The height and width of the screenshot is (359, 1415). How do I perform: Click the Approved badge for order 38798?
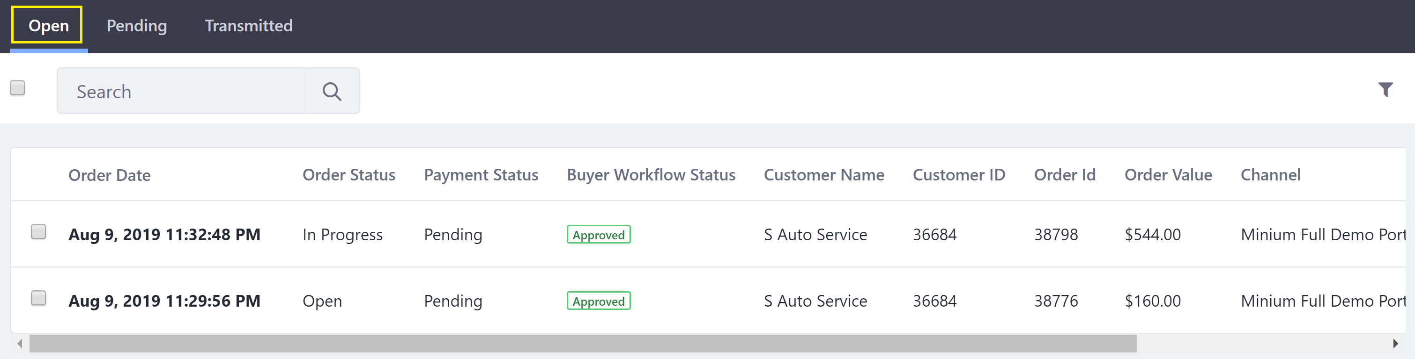click(599, 235)
